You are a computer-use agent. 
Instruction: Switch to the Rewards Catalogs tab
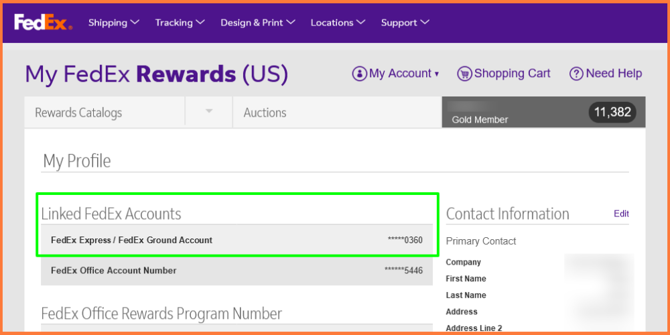coord(105,113)
